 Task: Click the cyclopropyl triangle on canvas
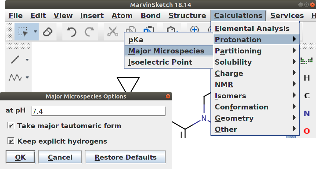(128, 84)
